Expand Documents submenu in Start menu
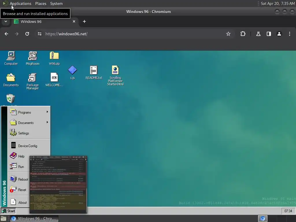The width and height of the screenshot is (296, 222). pyautogui.click(x=29, y=123)
